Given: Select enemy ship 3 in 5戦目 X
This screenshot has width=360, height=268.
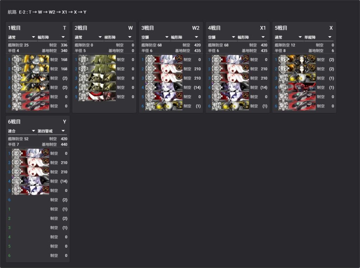Looking at the screenshot, I should tap(297, 78).
